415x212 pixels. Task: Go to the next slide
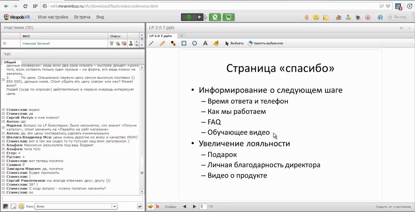194,207
